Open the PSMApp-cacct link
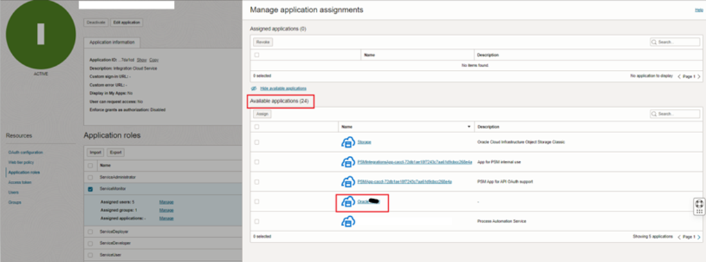This screenshot has height=262, width=706. coord(405,182)
